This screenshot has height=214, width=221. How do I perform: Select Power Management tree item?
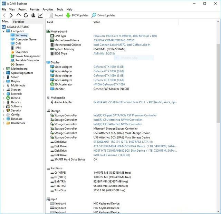[28, 56]
